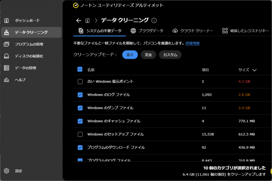
Task: Click the 612.5 MB size value
Action: [247, 134]
